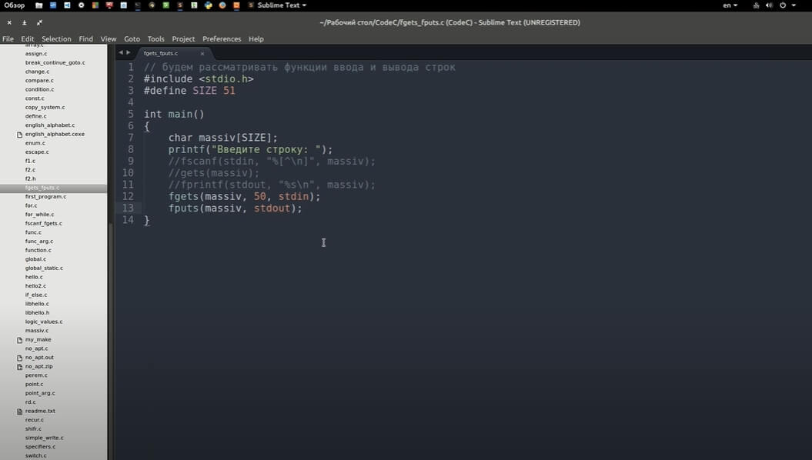Open the Edit menu
Image resolution: width=812 pixels, height=460 pixels.
tap(28, 38)
